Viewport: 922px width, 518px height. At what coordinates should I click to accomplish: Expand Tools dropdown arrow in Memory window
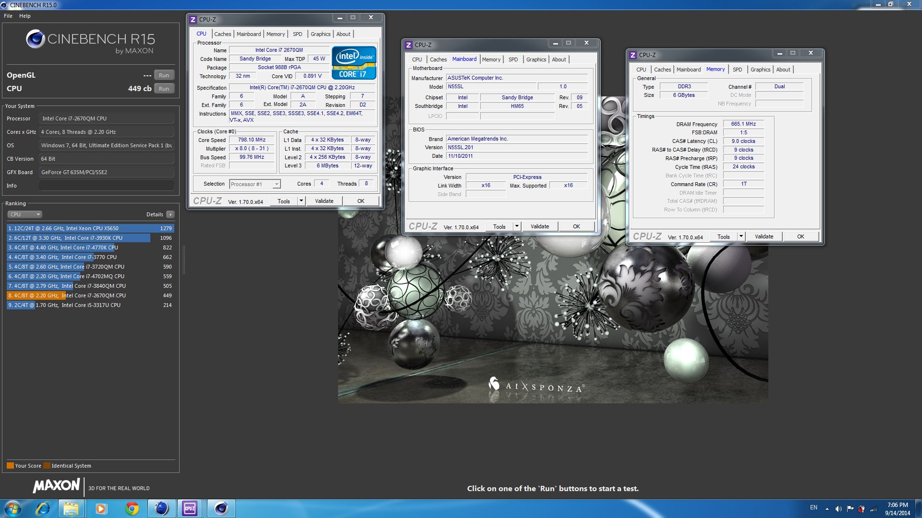pos(741,237)
